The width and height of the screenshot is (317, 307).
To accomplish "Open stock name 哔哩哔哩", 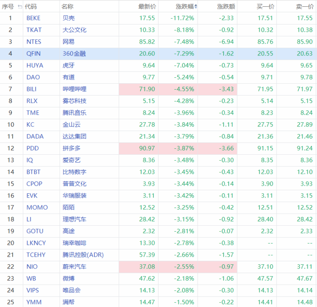I will click(x=74, y=89).
